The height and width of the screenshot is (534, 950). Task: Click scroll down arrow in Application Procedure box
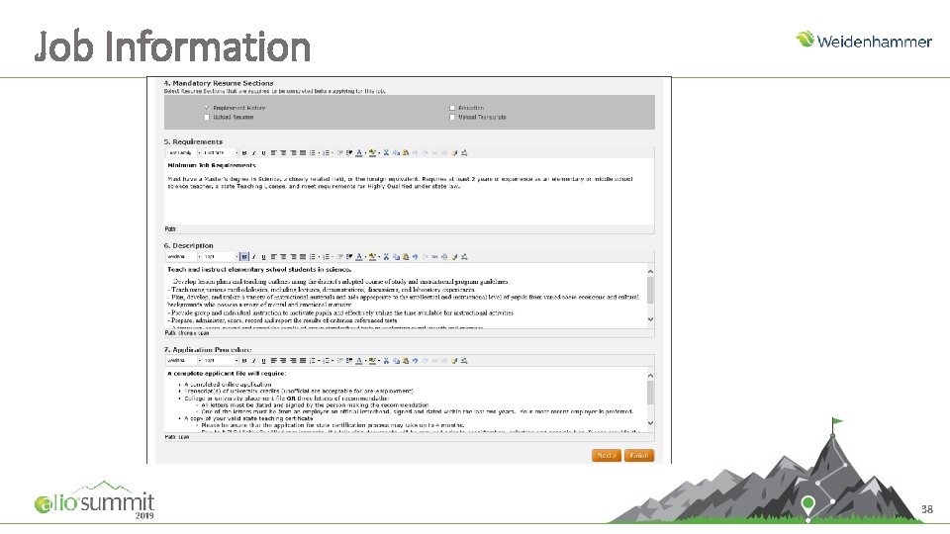click(x=651, y=423)
